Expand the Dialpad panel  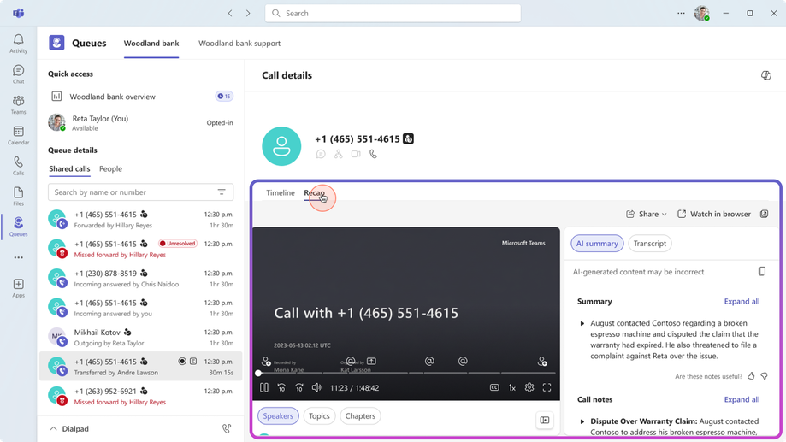[x=69, y=429]
